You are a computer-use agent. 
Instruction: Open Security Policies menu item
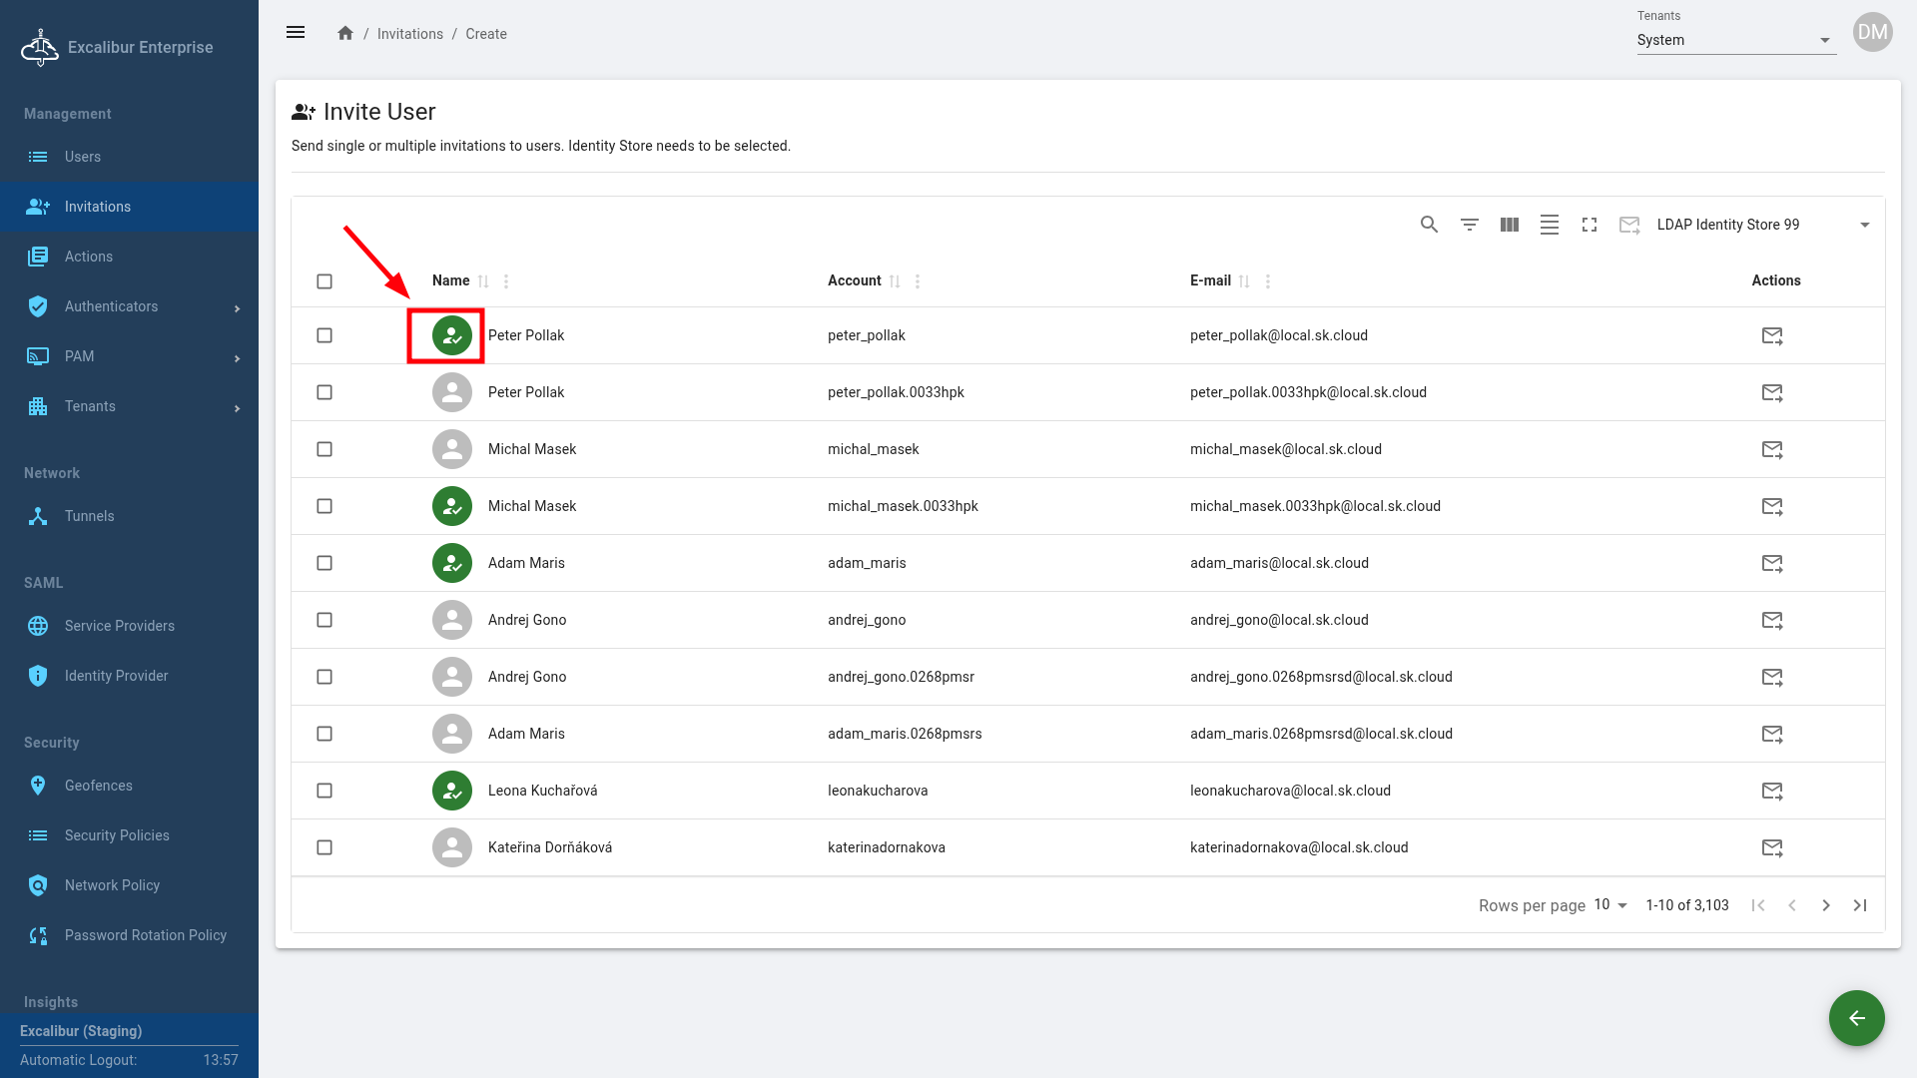click(117, 835)
